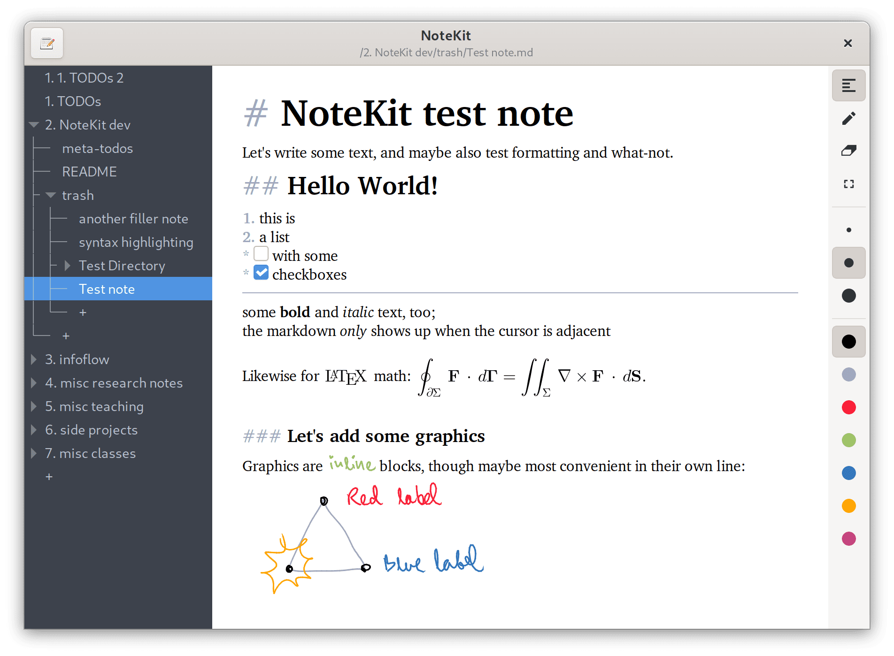Open the 'meta-todos' note

[x=118, y=148]
